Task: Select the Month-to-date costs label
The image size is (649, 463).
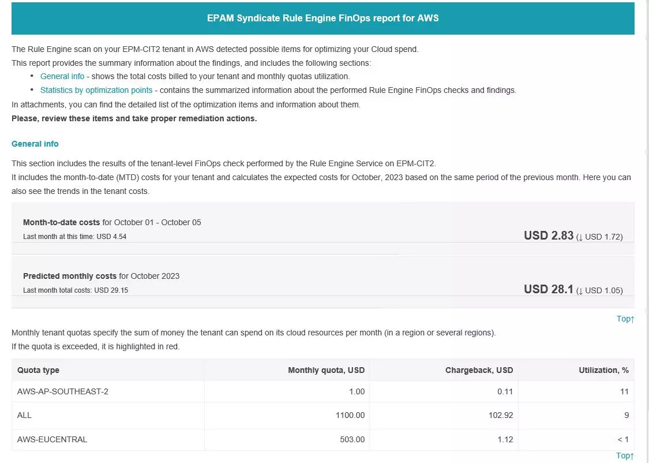Action: (62, 222)
